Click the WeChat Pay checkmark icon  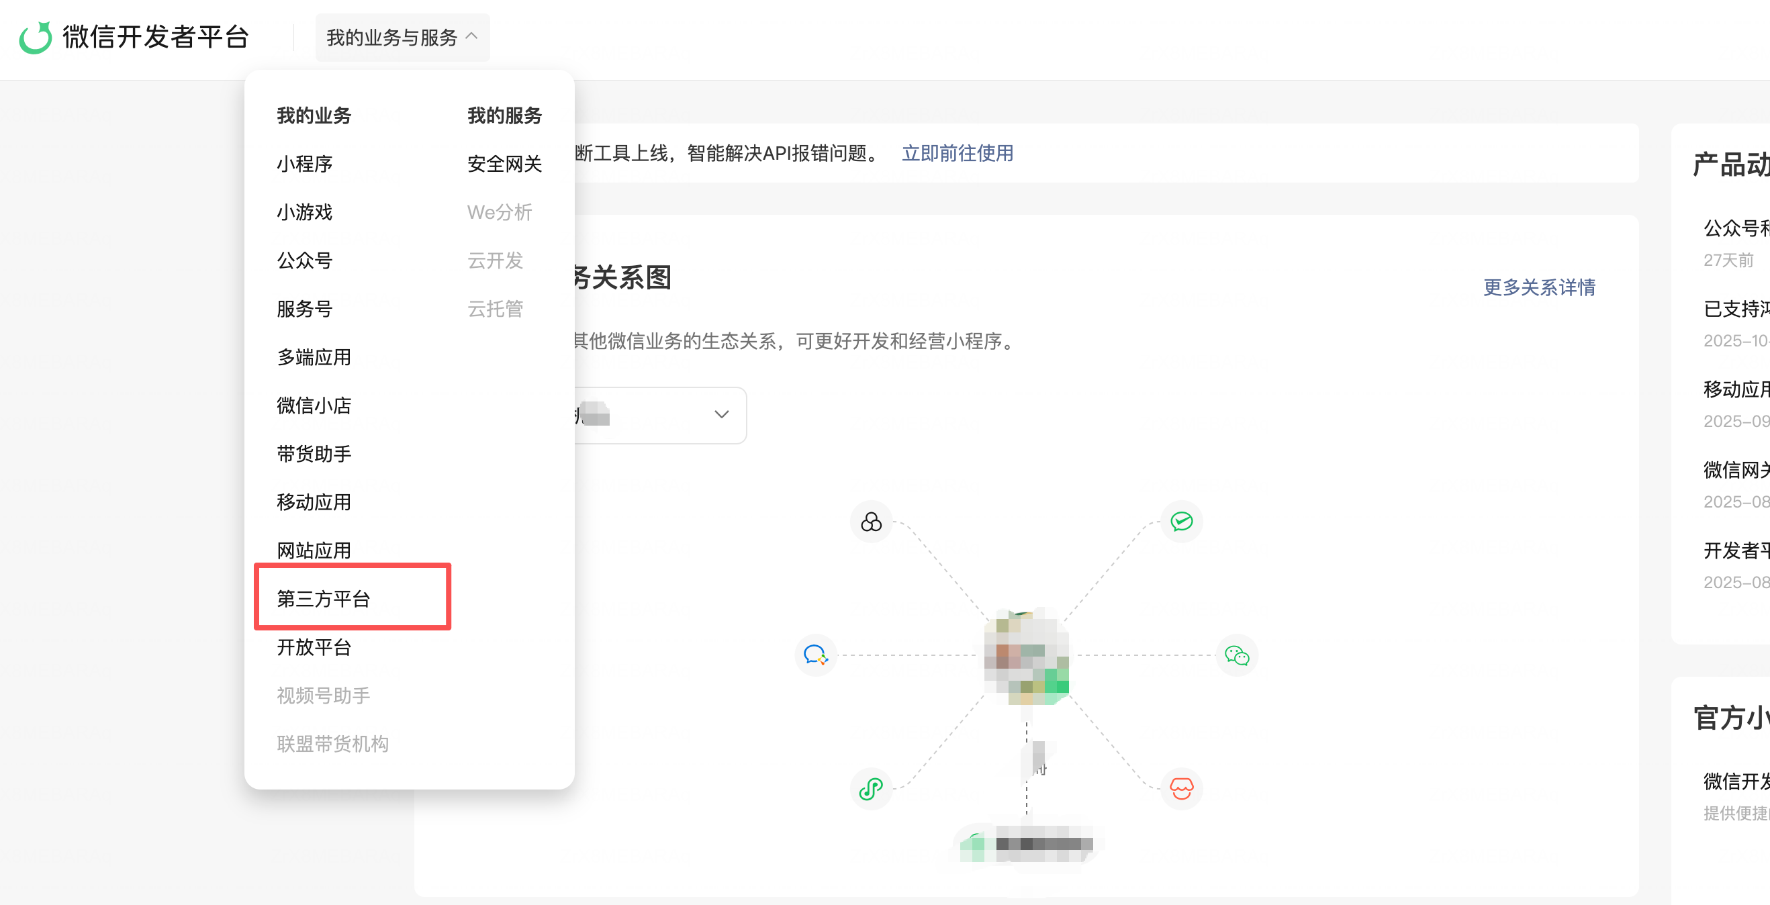pyautogui.click(x=1181, y=522)
